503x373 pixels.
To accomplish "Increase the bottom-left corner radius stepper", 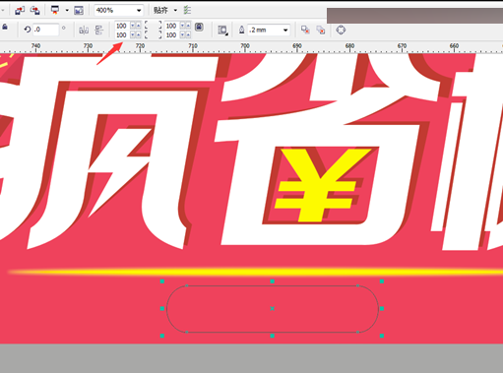I will 138,34.
